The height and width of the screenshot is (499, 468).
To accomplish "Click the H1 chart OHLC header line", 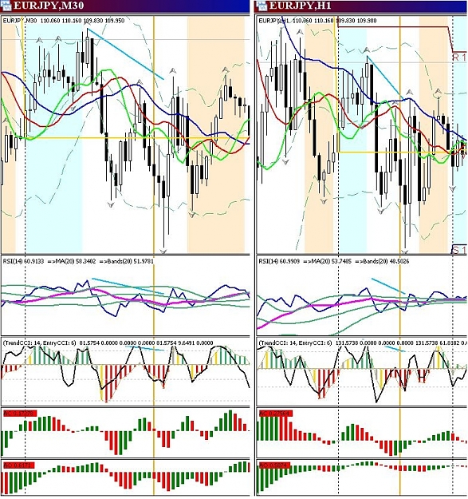I will tap(318, 21).
